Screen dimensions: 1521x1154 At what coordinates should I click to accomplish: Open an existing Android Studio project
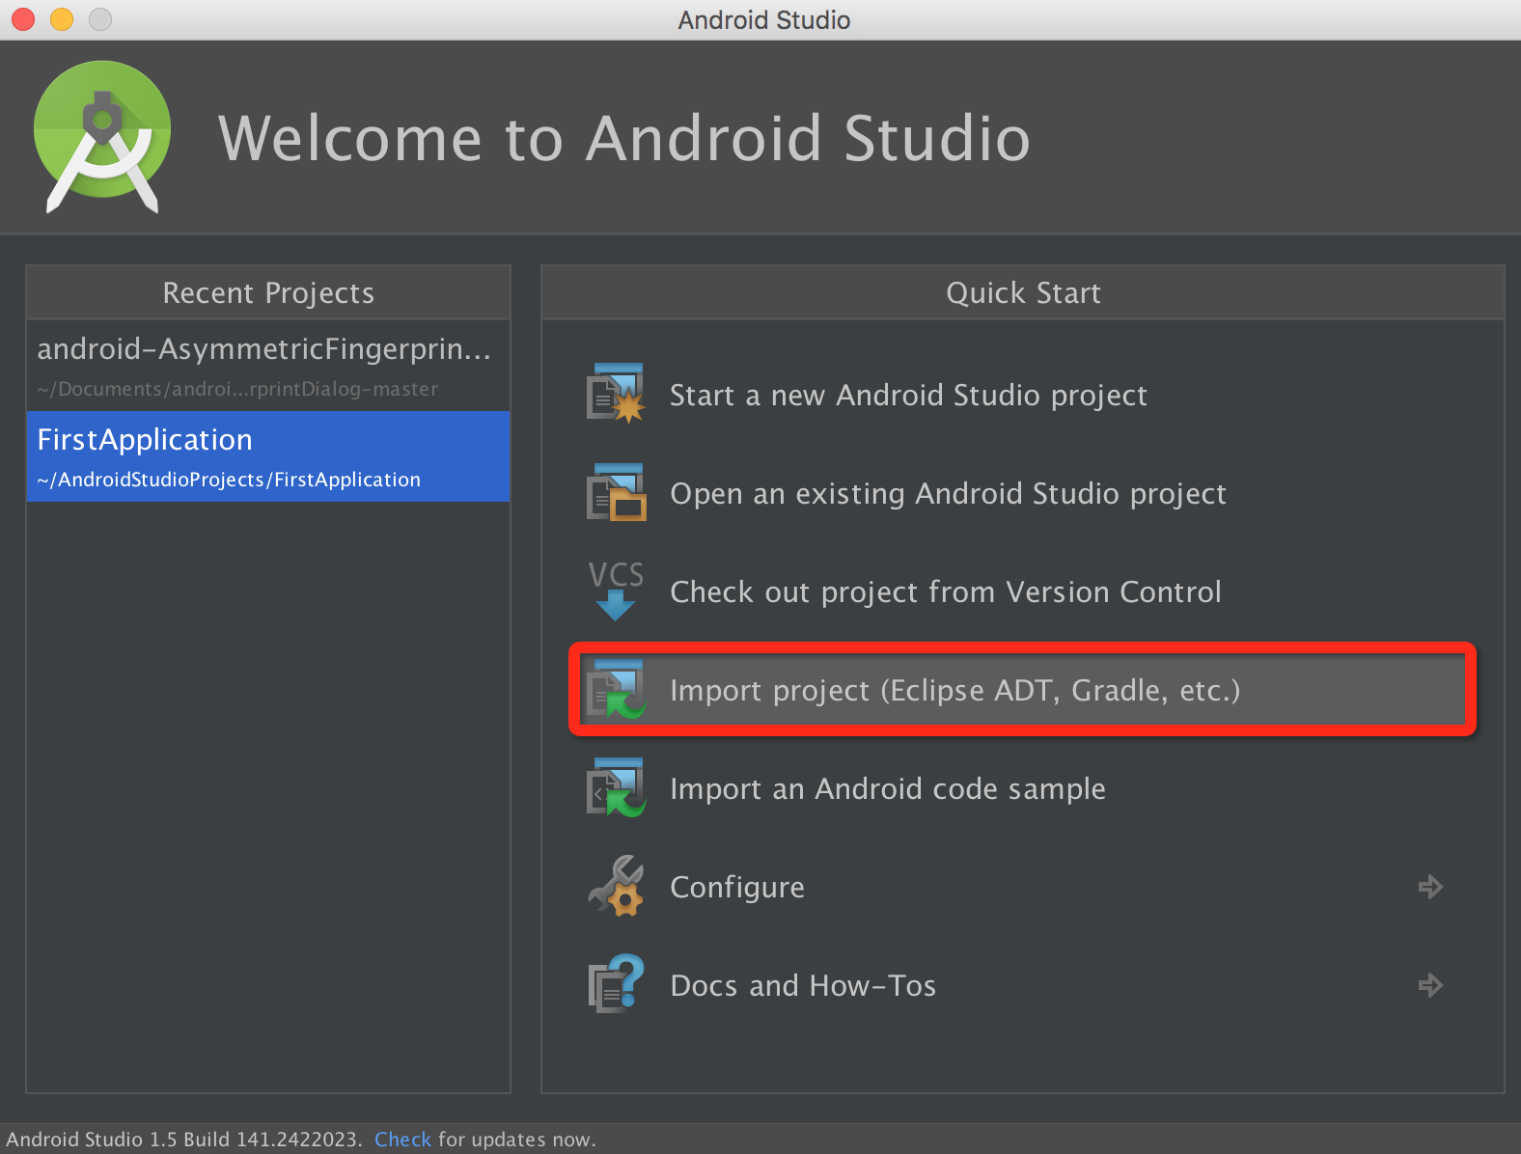click(948, 493)
